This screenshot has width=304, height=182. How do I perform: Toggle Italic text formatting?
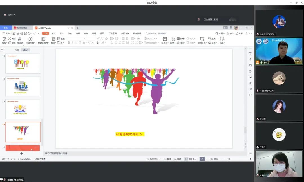point(72,43)
